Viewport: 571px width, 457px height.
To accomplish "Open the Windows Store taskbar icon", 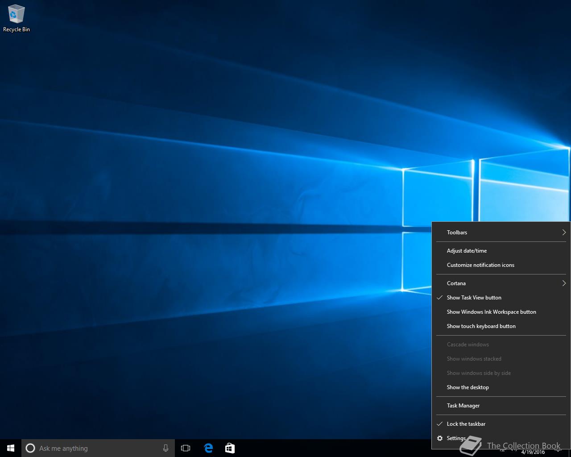I will [230, 448].
